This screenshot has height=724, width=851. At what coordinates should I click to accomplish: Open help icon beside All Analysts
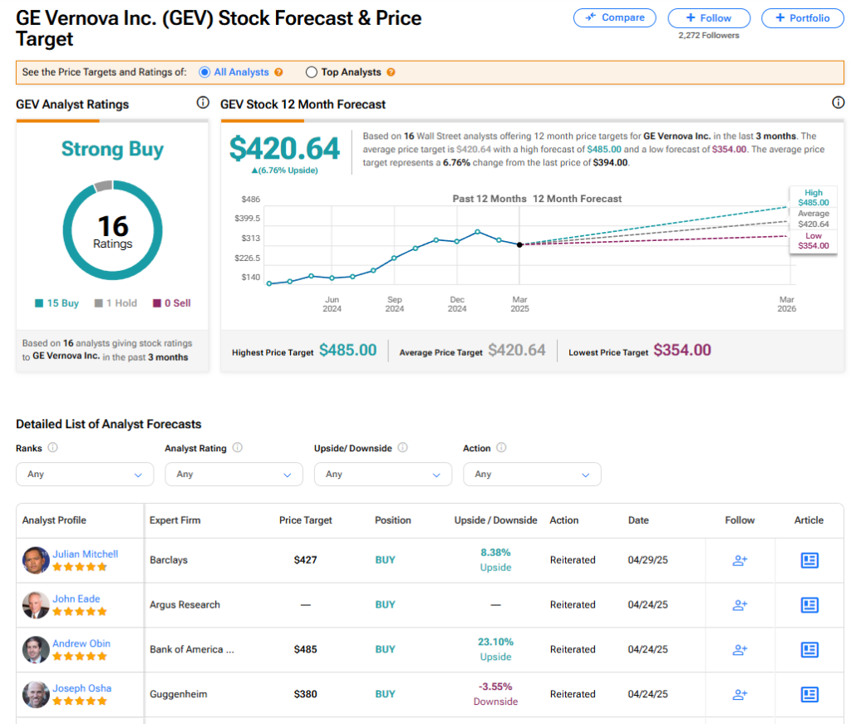pyautogui.click(x=278, y=72)
